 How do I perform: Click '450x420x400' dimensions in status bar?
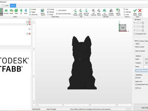tap(36, 109)
